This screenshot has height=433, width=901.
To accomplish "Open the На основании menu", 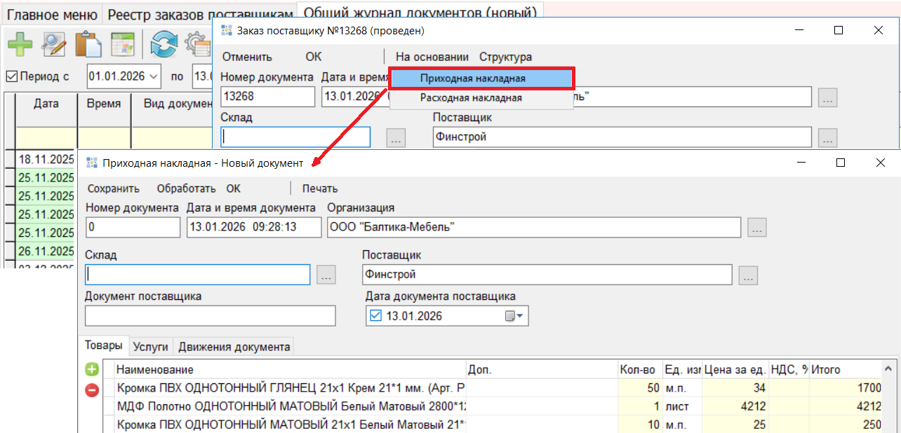I will click(x=432, y=57).
